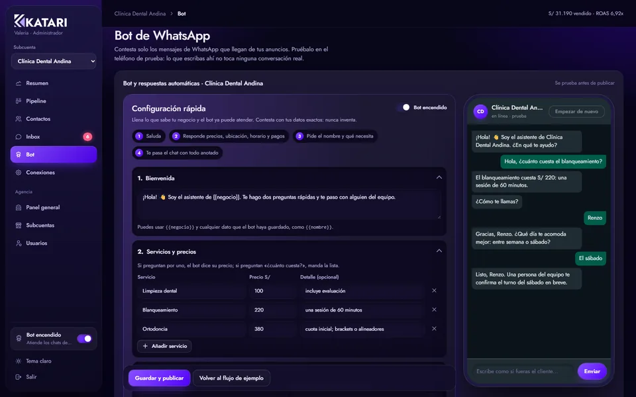Viewport: 636px width, 397px height.
Task: Open Panel general in the sidebar
Action: 54,207
